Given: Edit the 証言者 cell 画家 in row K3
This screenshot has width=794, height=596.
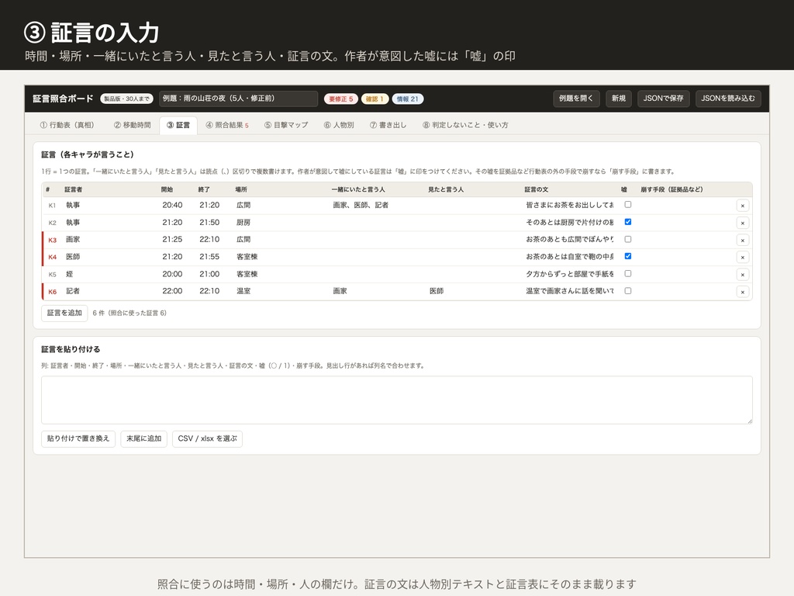Looking at the screenshot, I should 110,240.
